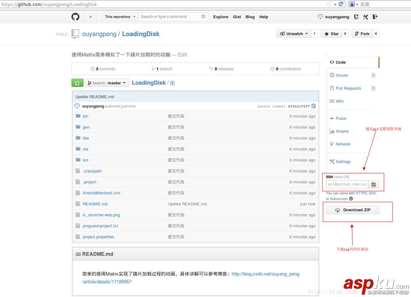411x297 pixels.
Task: Click the README.md file icon in list
Action: click(x=78, y=204)
